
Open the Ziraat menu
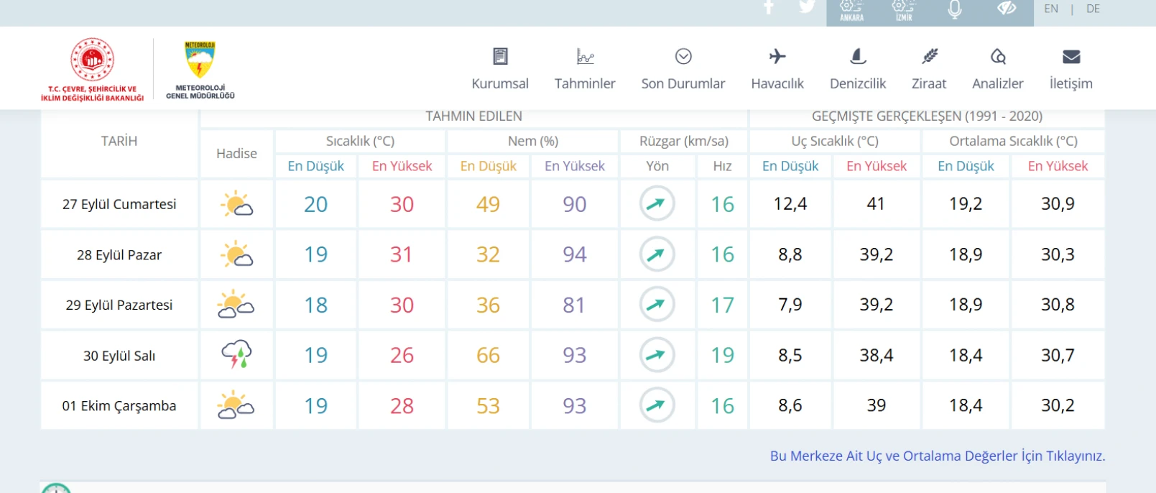(x=929, y=69)
